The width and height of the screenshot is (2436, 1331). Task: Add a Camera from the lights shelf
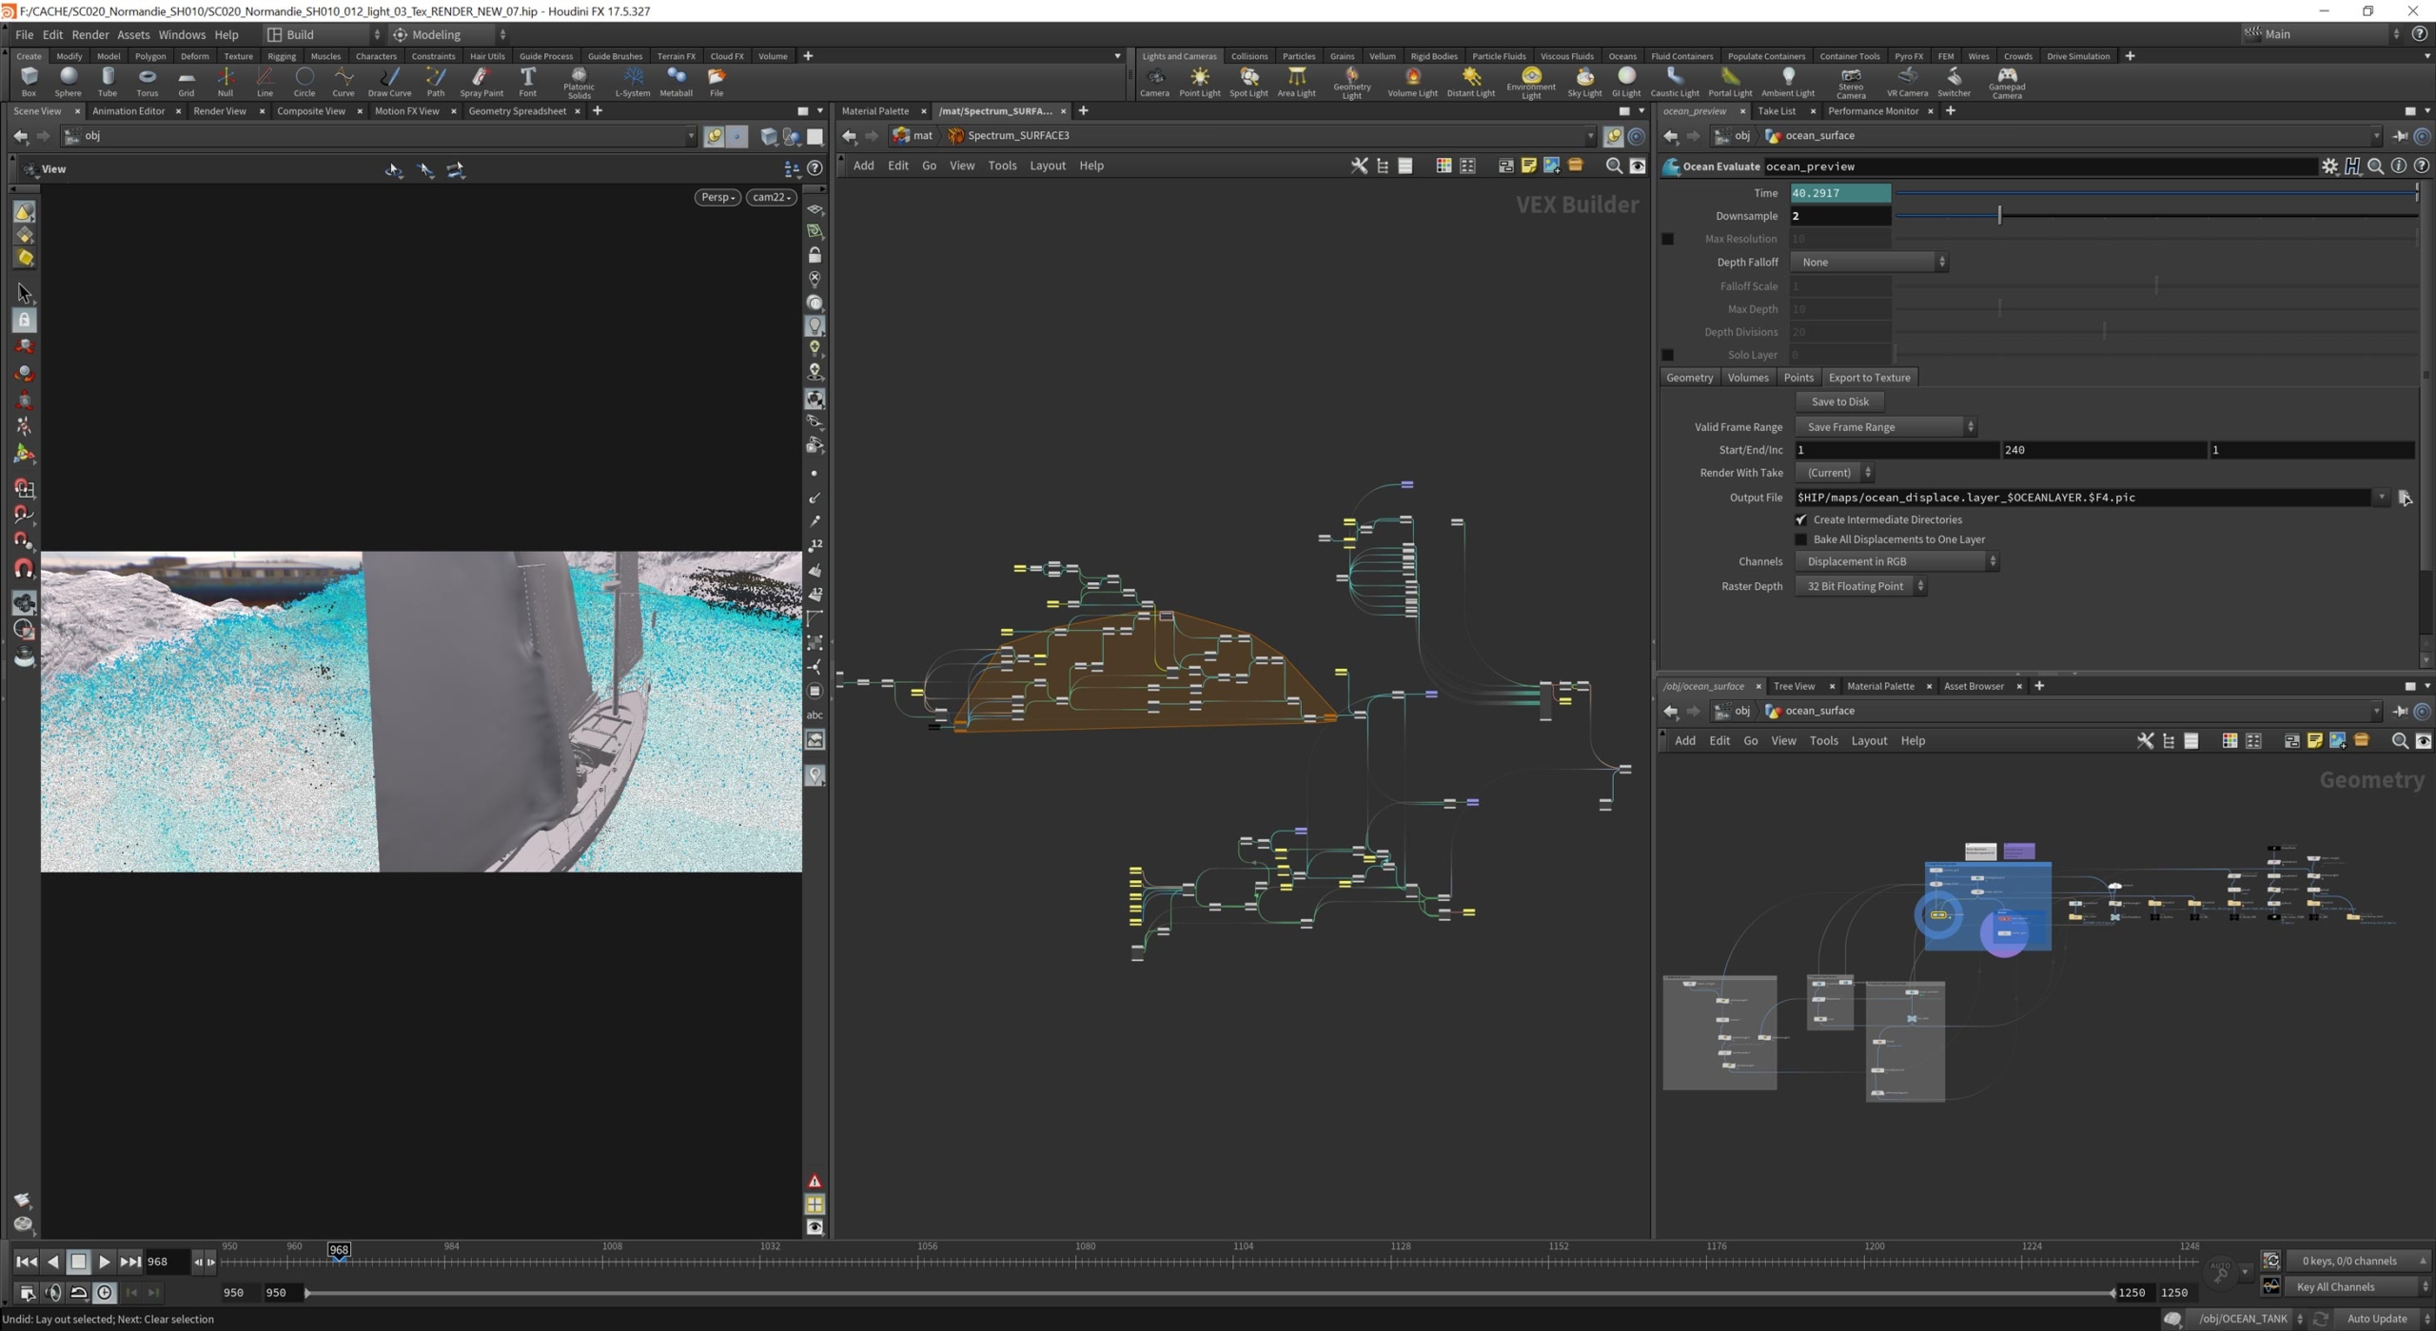pyautogui.click(x=1154, y=82)
